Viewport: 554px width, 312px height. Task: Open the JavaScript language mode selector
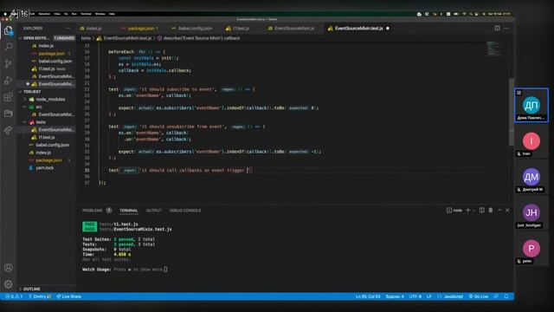[451, 296]
